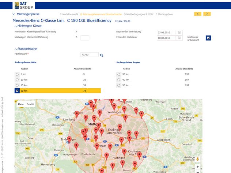Click the Schwäbisch Gmünd map label
Viewport: 231px width, 173px height.
click(x=186, y=119)
